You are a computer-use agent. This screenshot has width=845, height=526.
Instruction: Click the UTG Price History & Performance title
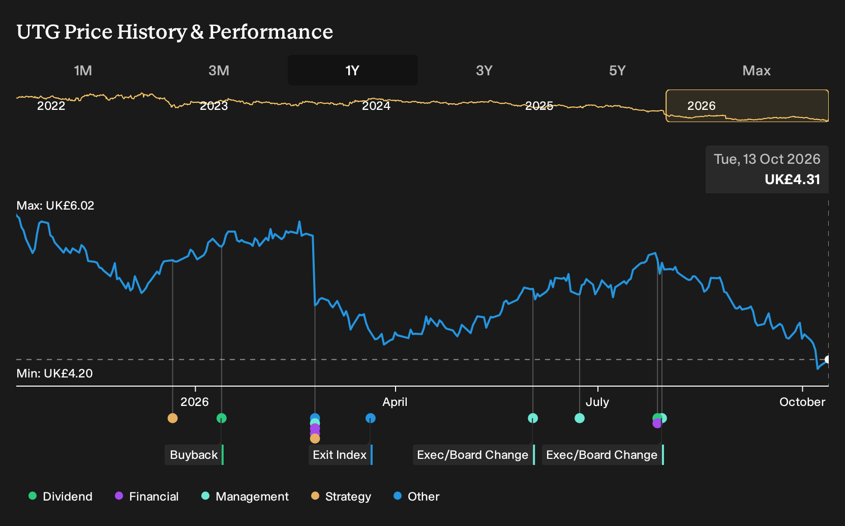tap(175, 32)
